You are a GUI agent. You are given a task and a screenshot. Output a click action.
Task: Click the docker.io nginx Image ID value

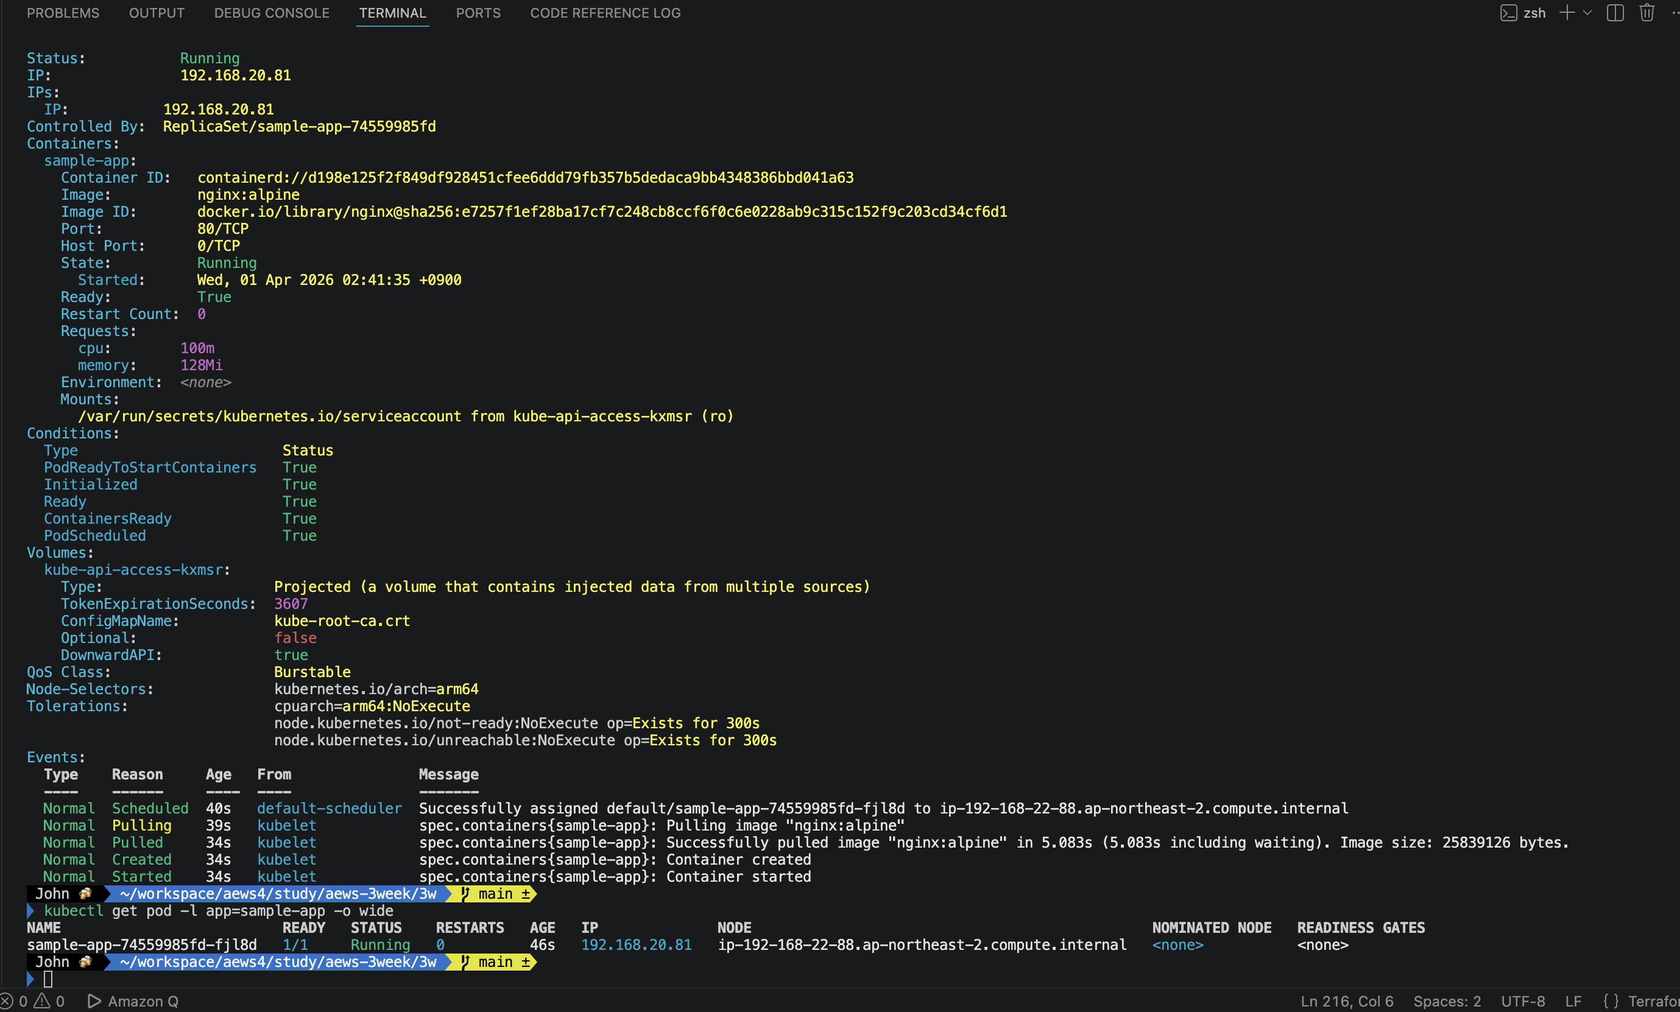[602, 212]
